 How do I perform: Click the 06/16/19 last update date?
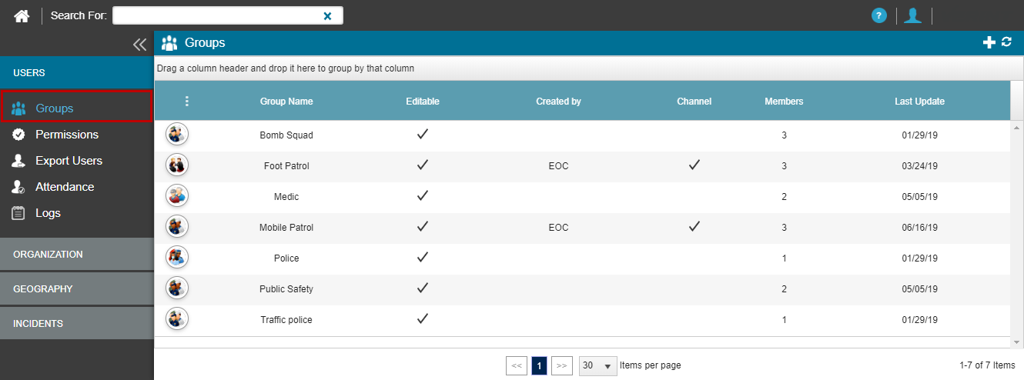click(x=919, y=228)
